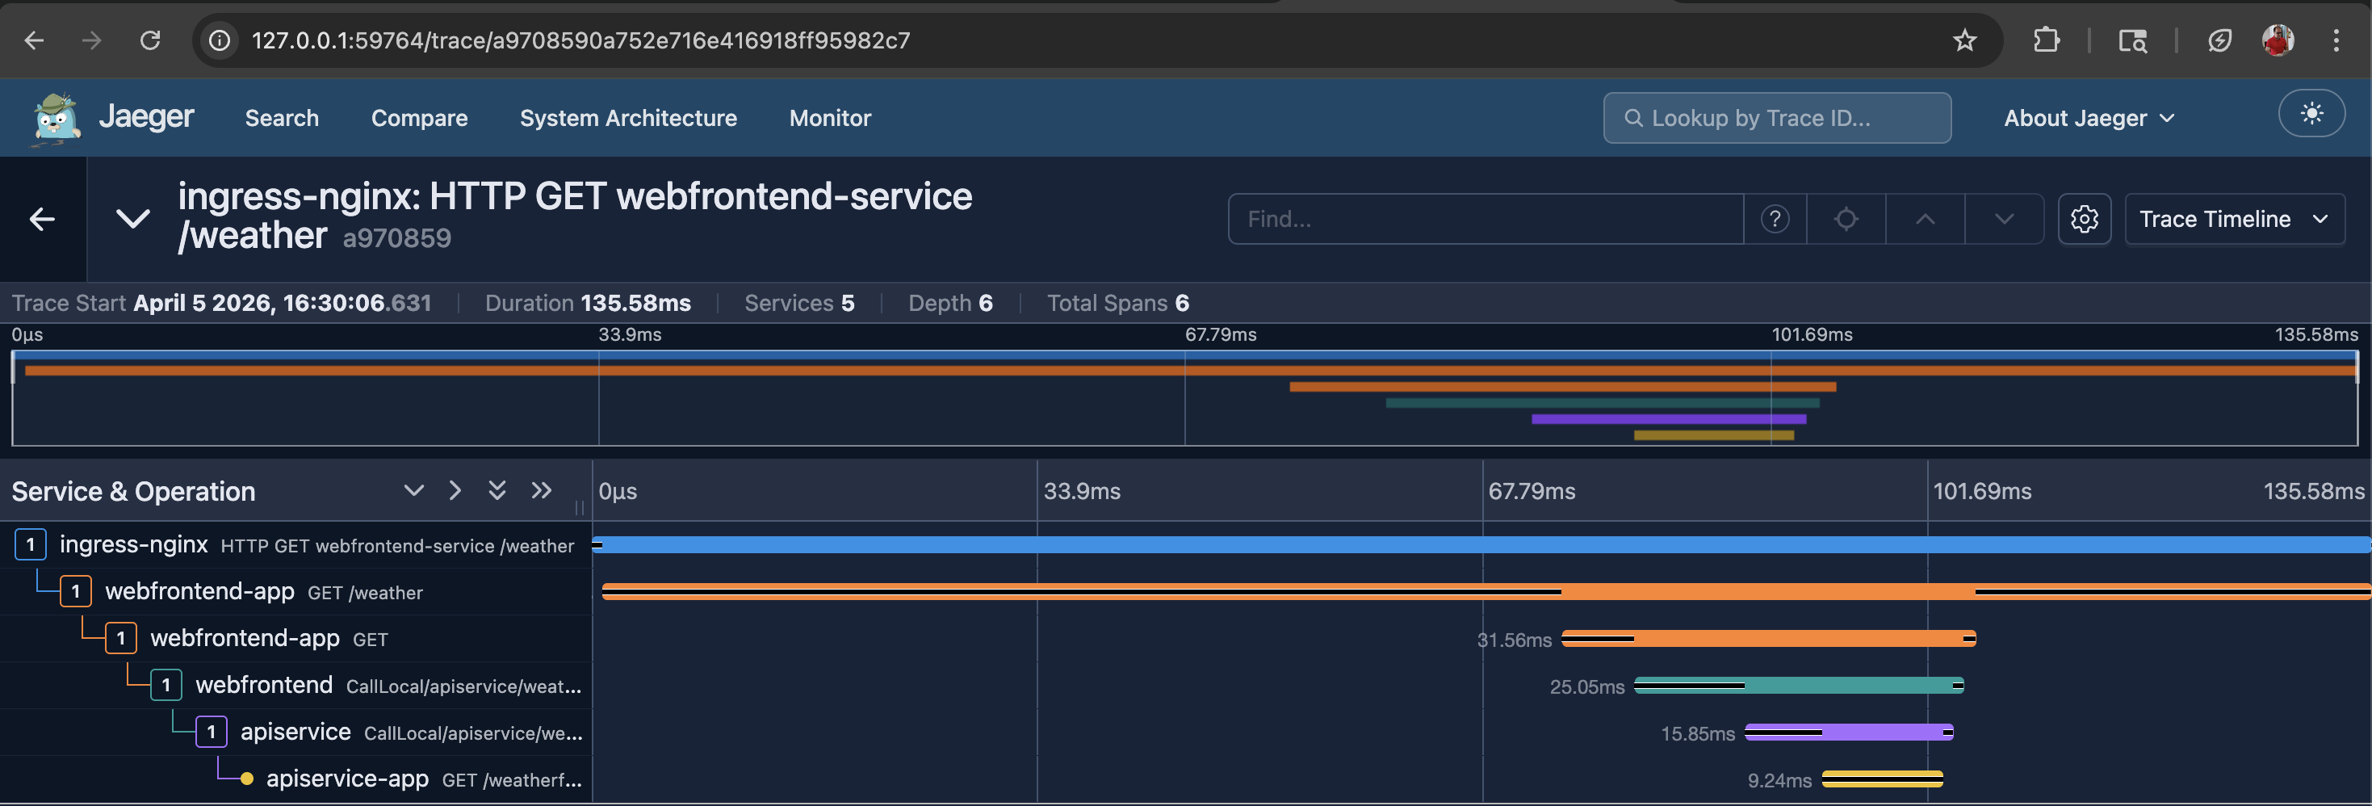The image size is (2372, 806).
Task: Open the System Architecture tab
Action: pos(628,118)
